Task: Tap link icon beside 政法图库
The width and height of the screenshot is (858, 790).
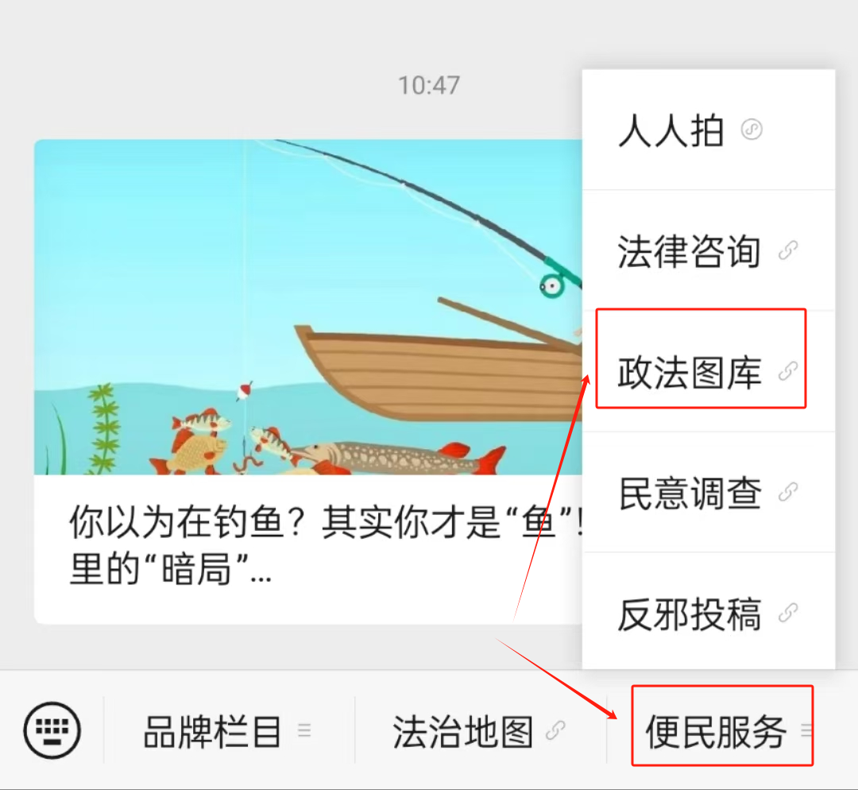Action: point(788,371)
